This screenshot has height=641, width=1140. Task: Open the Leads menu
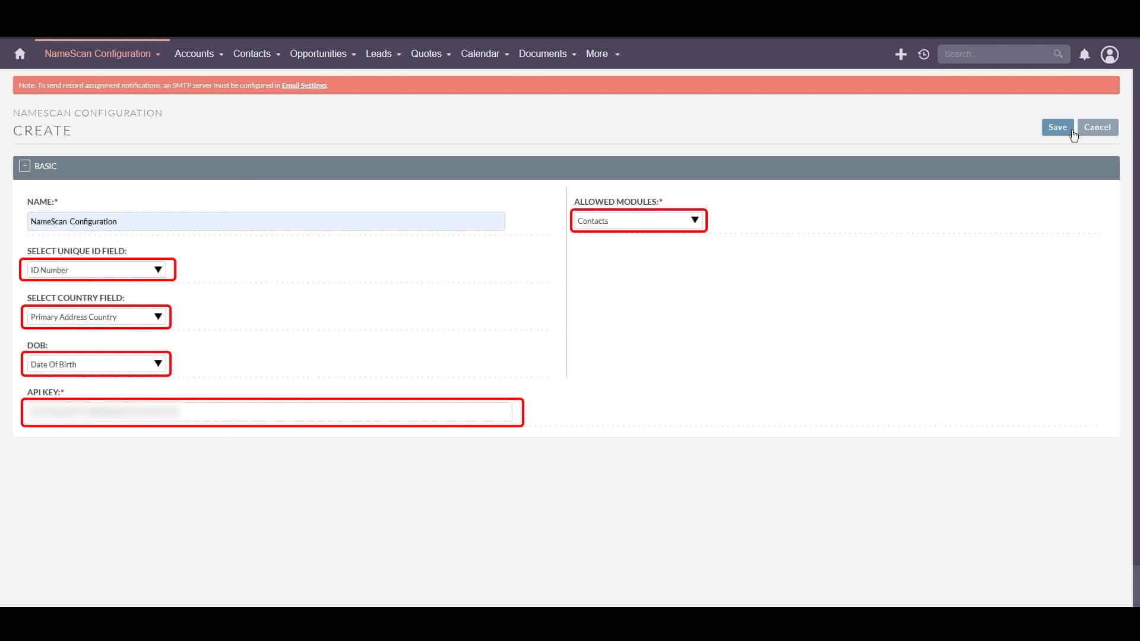384,54
